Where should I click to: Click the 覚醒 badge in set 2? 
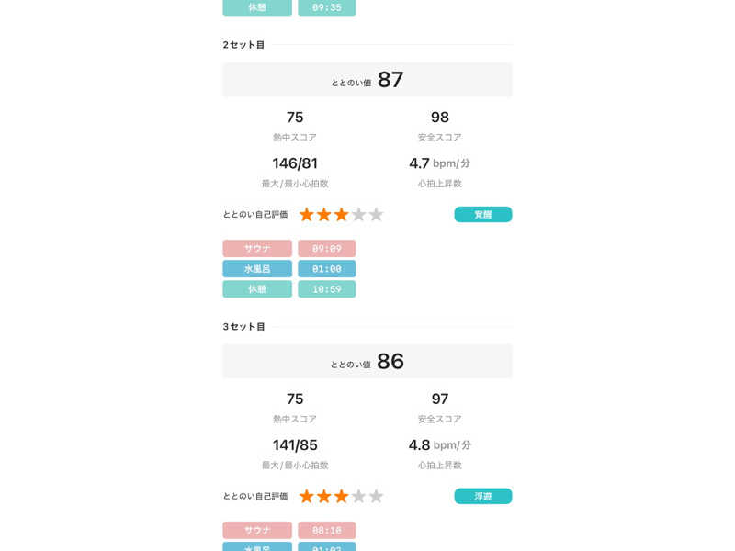click(x=482, y=214)
